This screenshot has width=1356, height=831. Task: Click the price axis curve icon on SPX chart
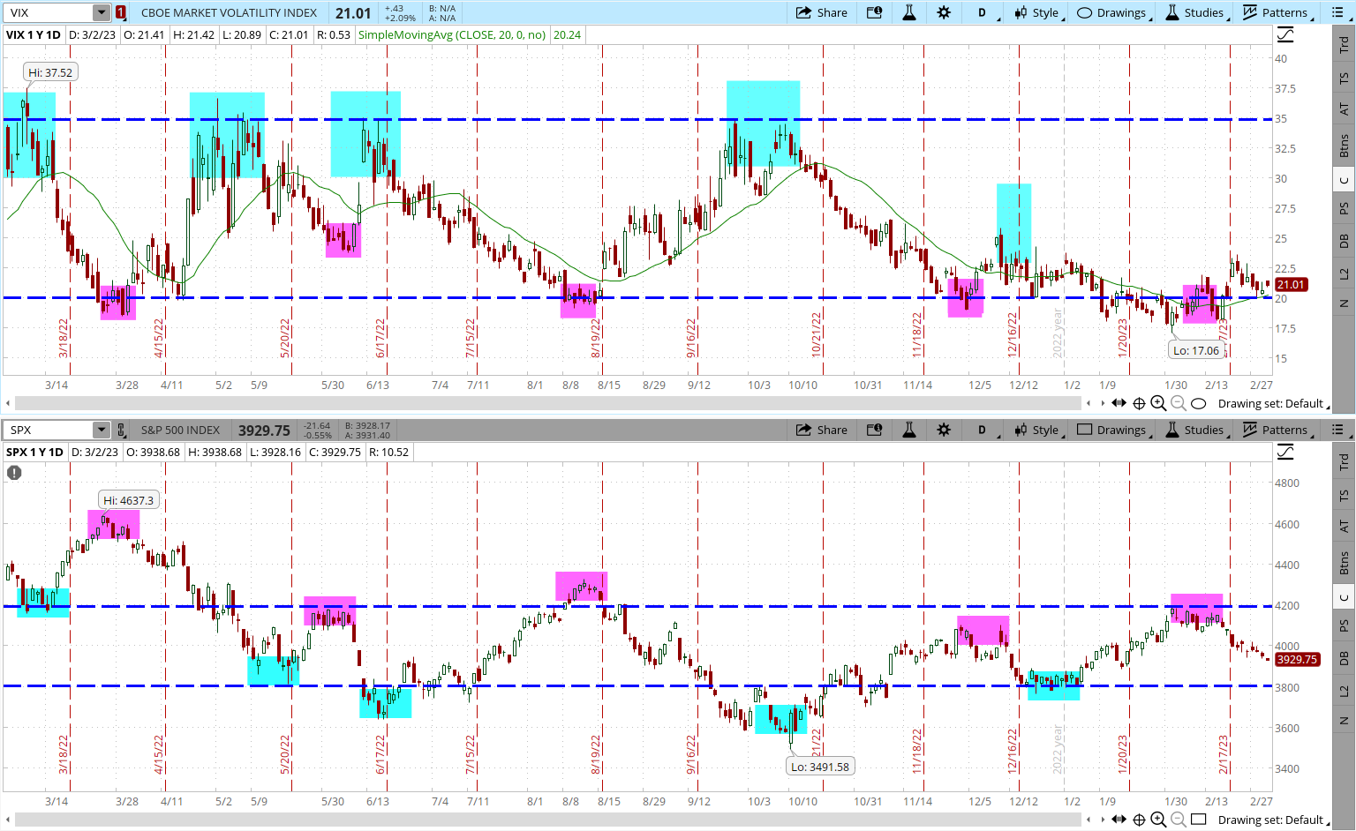(x=1285, y=453)
